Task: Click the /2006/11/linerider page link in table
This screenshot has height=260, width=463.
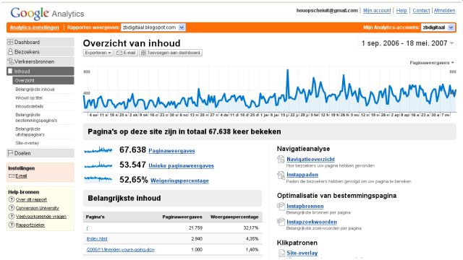Action: [120, 250]
